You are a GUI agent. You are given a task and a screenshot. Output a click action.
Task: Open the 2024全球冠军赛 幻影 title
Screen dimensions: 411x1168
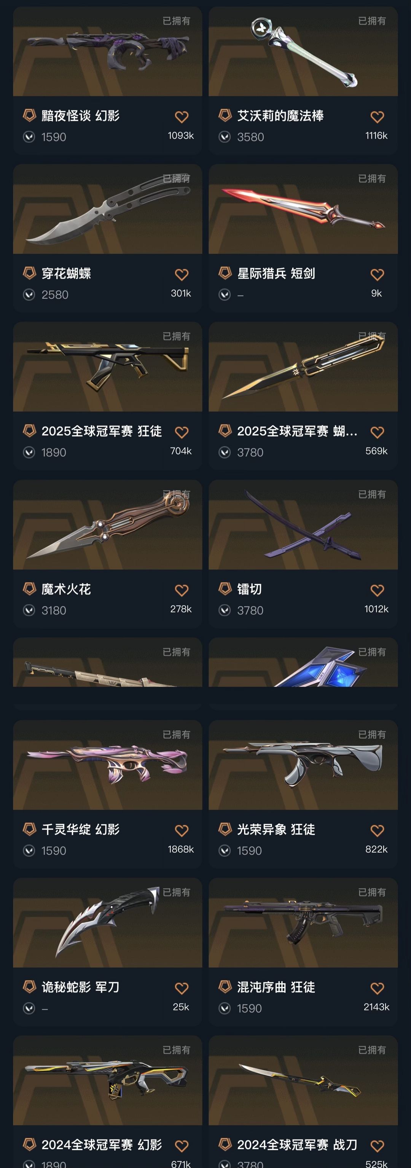[x=102, y=1145]
